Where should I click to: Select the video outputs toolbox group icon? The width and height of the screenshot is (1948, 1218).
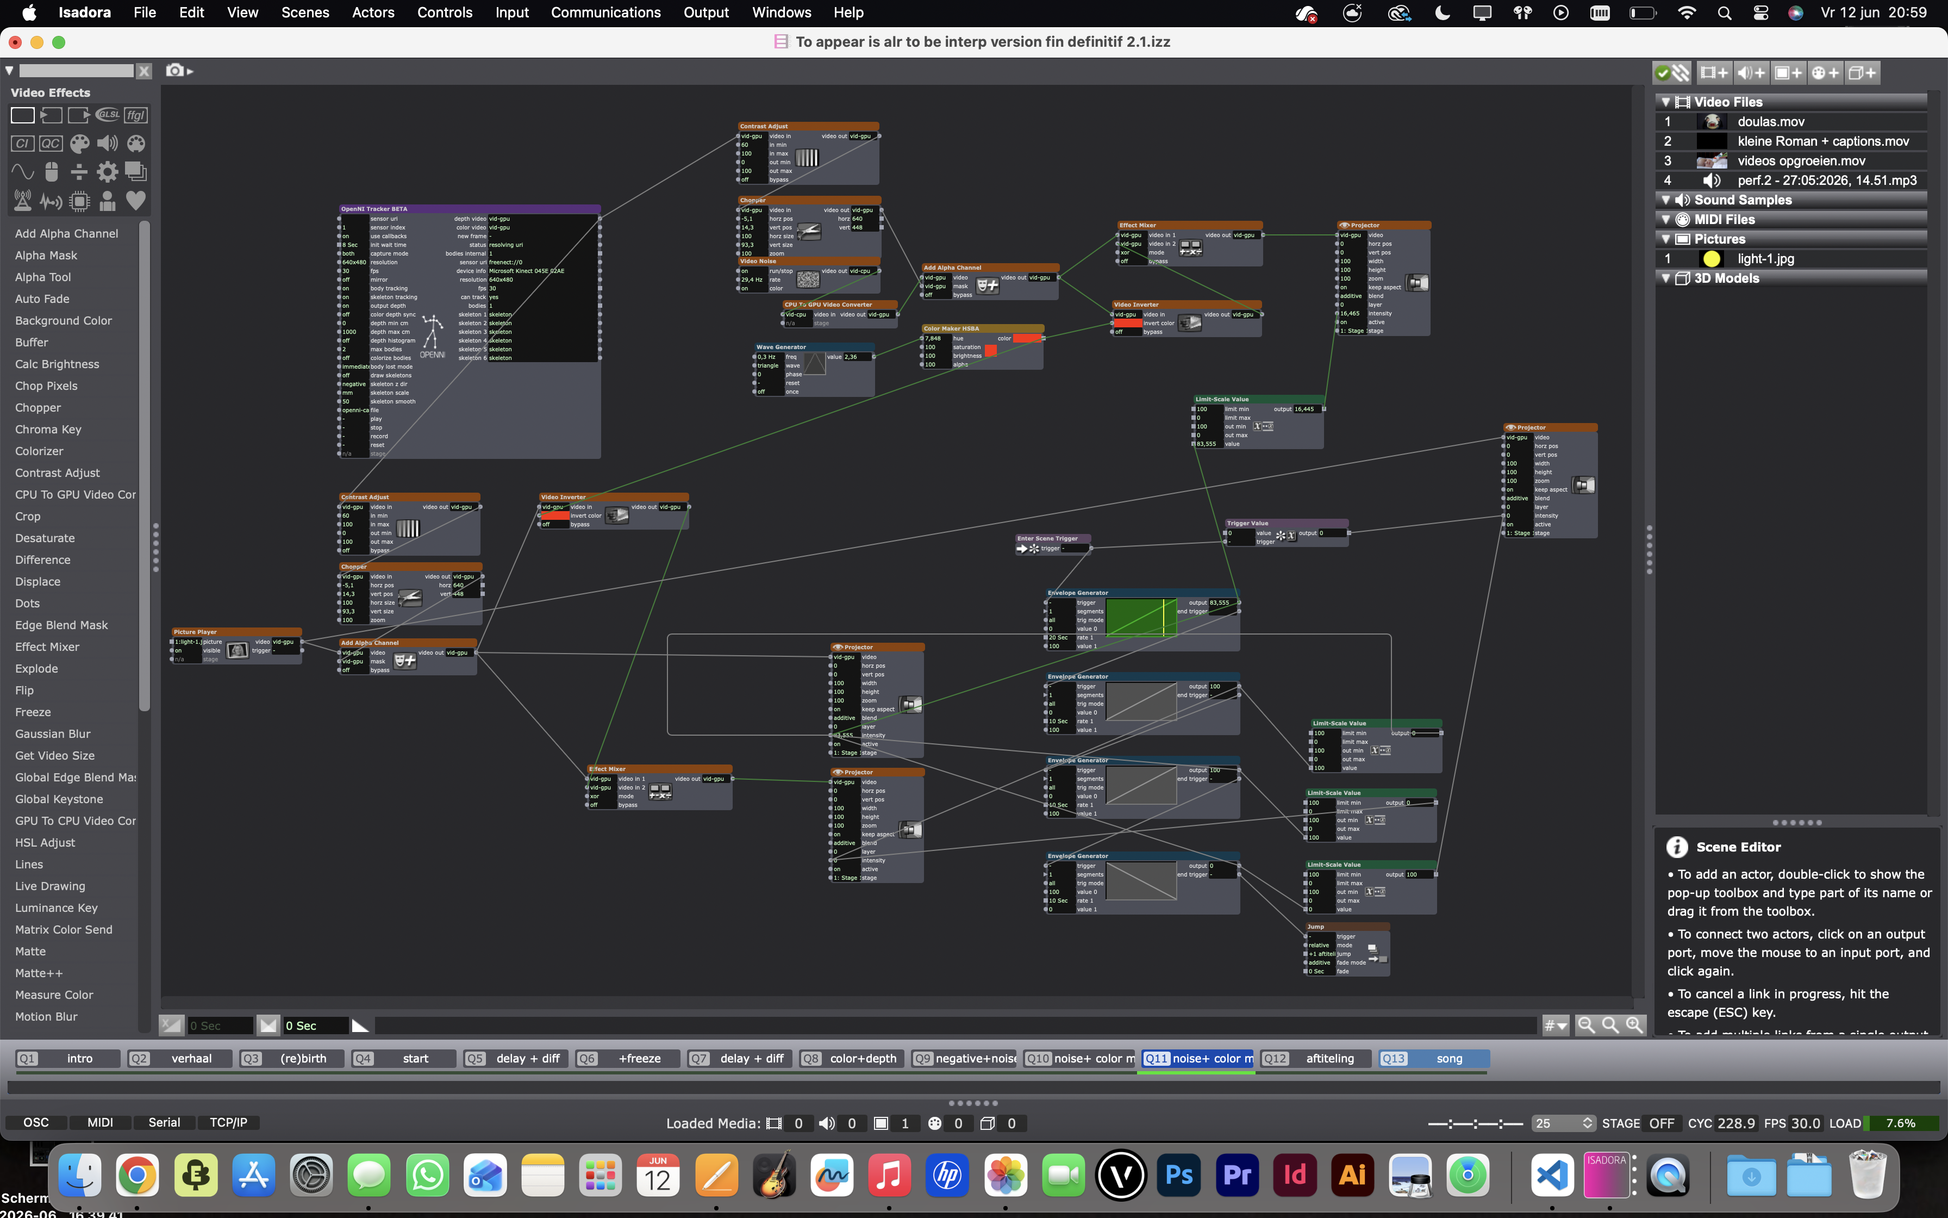[79, 115]
